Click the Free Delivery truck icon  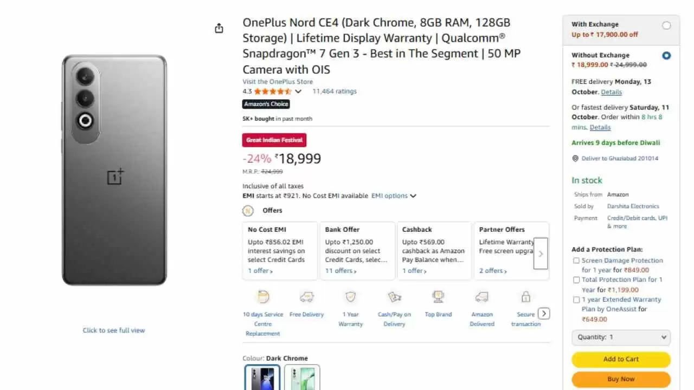307,297
